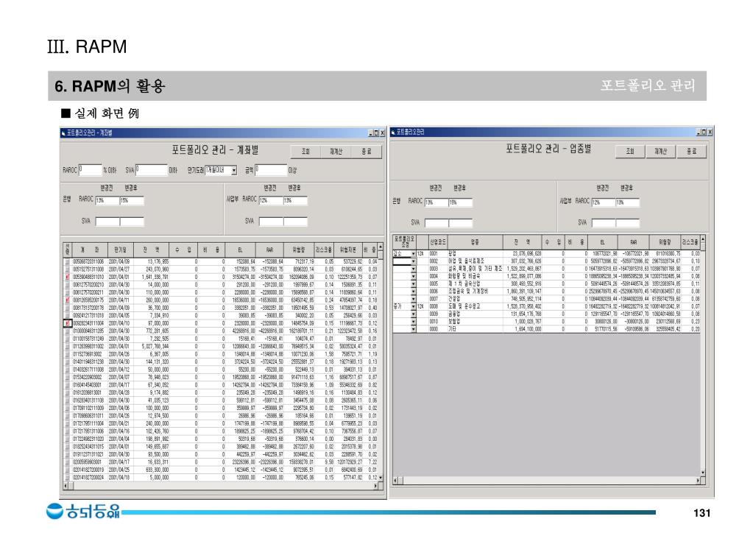This screenshot has width=753, height=533.
Task: Open portfolio adjustment dropdown for industry code 0002
Action: click(413, 261)
